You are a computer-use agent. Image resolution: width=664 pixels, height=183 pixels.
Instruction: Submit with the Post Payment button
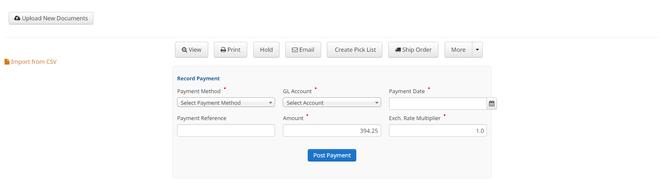pos(332,155)
